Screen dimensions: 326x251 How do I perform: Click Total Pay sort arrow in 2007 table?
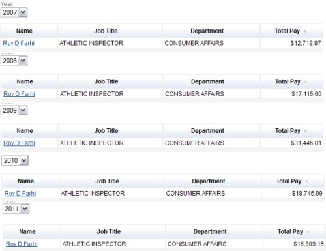pos(305,31)
